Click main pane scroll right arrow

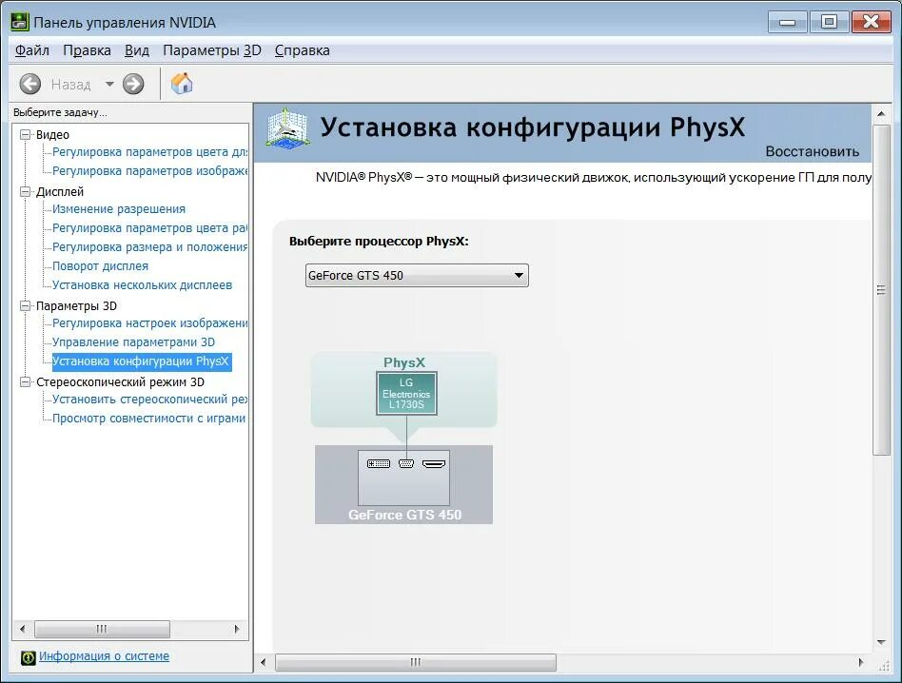(860, 662)
